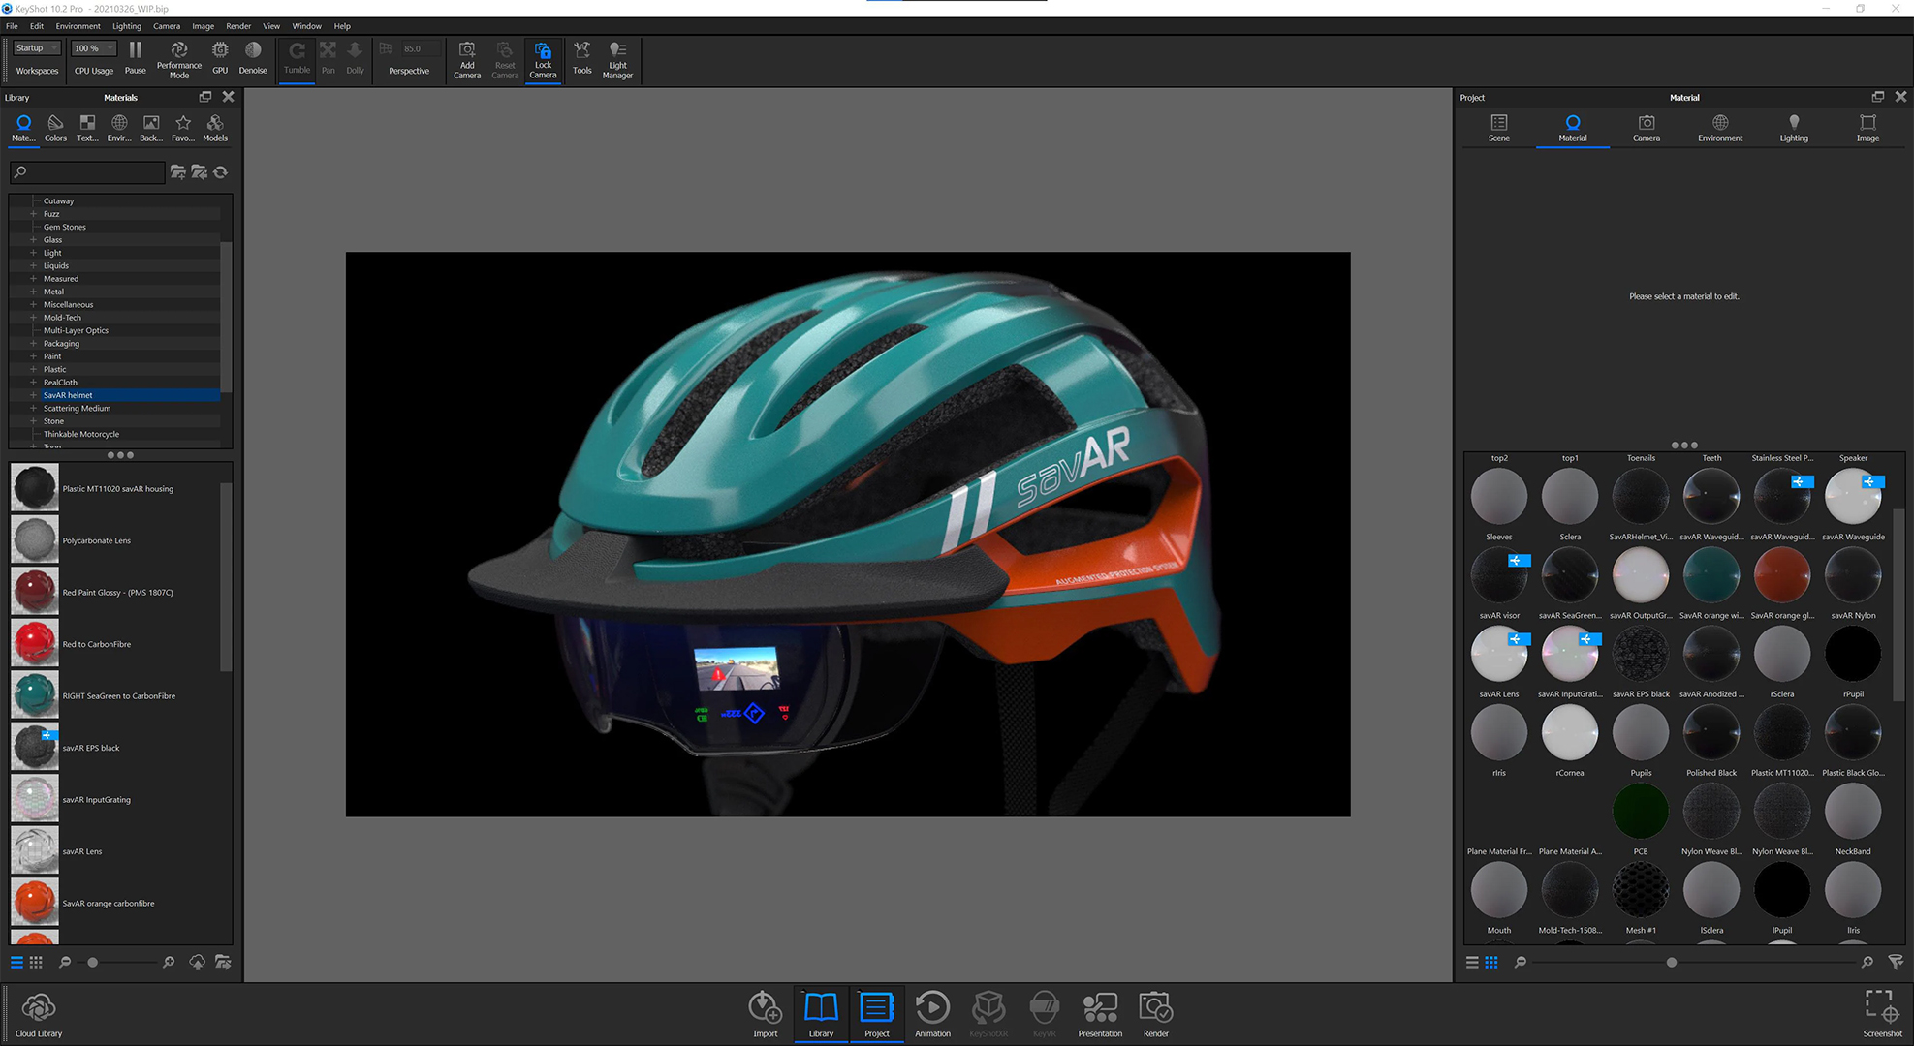Click the project material filter icon
The width and height of the screenshot is (1914, 1046).
[x=1896, y=962]
